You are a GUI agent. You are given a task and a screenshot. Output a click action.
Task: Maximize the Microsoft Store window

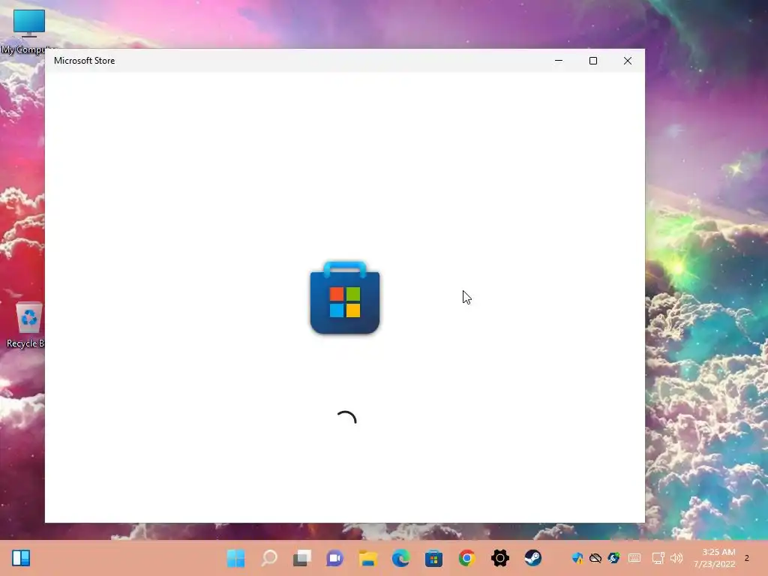[593, 61]
